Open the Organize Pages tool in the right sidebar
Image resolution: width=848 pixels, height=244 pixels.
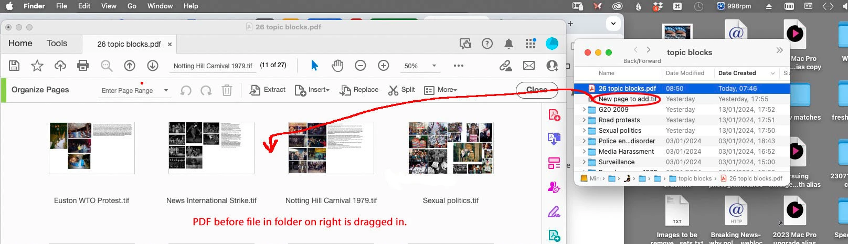(x=554, y=163)
